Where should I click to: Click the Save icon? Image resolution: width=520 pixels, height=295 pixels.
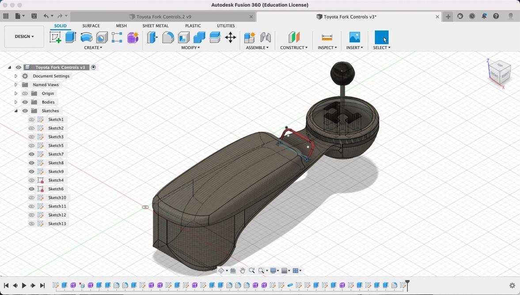34,16
